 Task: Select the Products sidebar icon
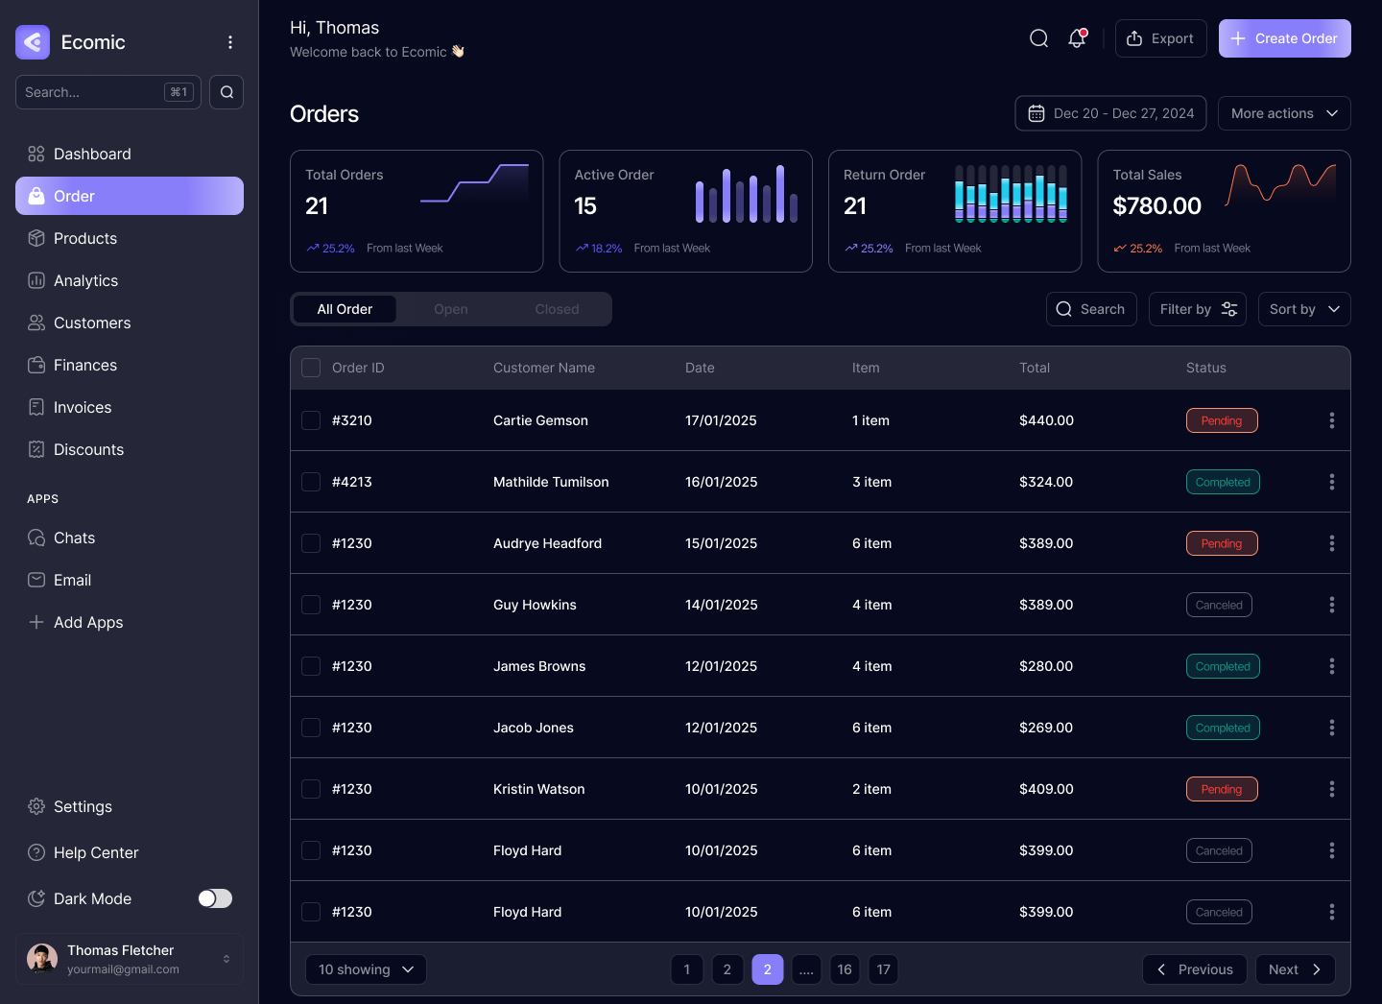[x=36, y=238]
